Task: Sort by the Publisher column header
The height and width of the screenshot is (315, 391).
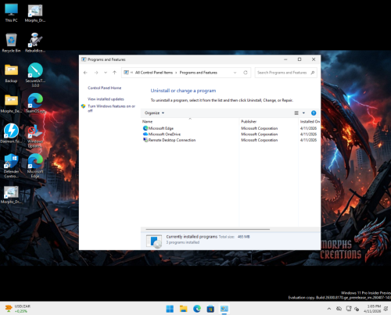Action: point(249,121)
